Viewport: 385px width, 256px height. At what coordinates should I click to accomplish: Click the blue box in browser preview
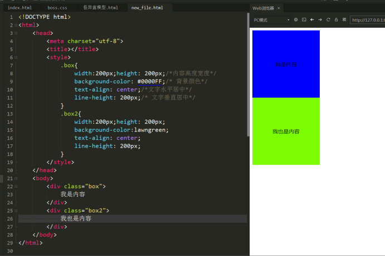(286, 64)
